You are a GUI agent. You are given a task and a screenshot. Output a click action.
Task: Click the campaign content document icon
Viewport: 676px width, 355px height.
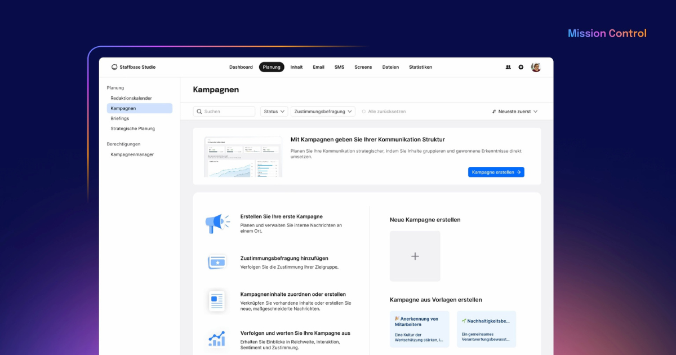(x=217, y=301)
